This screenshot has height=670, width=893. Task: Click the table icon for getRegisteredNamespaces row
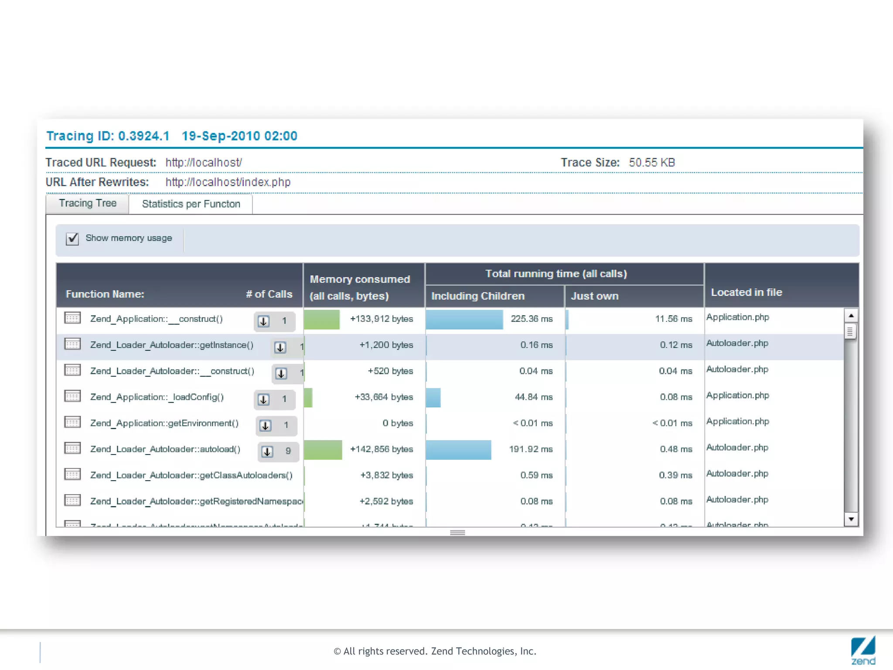pyautogui.click(x=72, y=500)
